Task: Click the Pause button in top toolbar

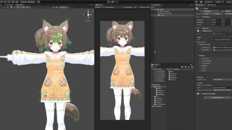Action: pos(112,2)
